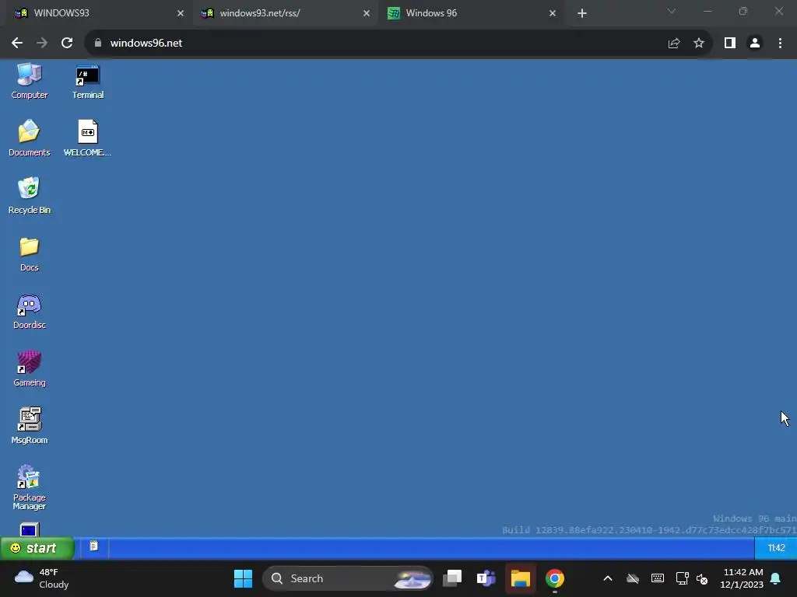Close the WINDOWS93 tab
The height and width of the screenshot is (597, 797).
(181, 13)
